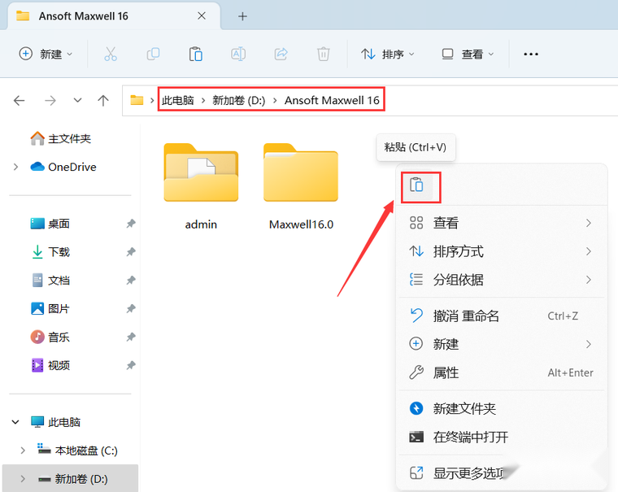618x492 pixels.
Task: Click 新加卷 (D:) in the address bar
Action: [x=239, y=101]
